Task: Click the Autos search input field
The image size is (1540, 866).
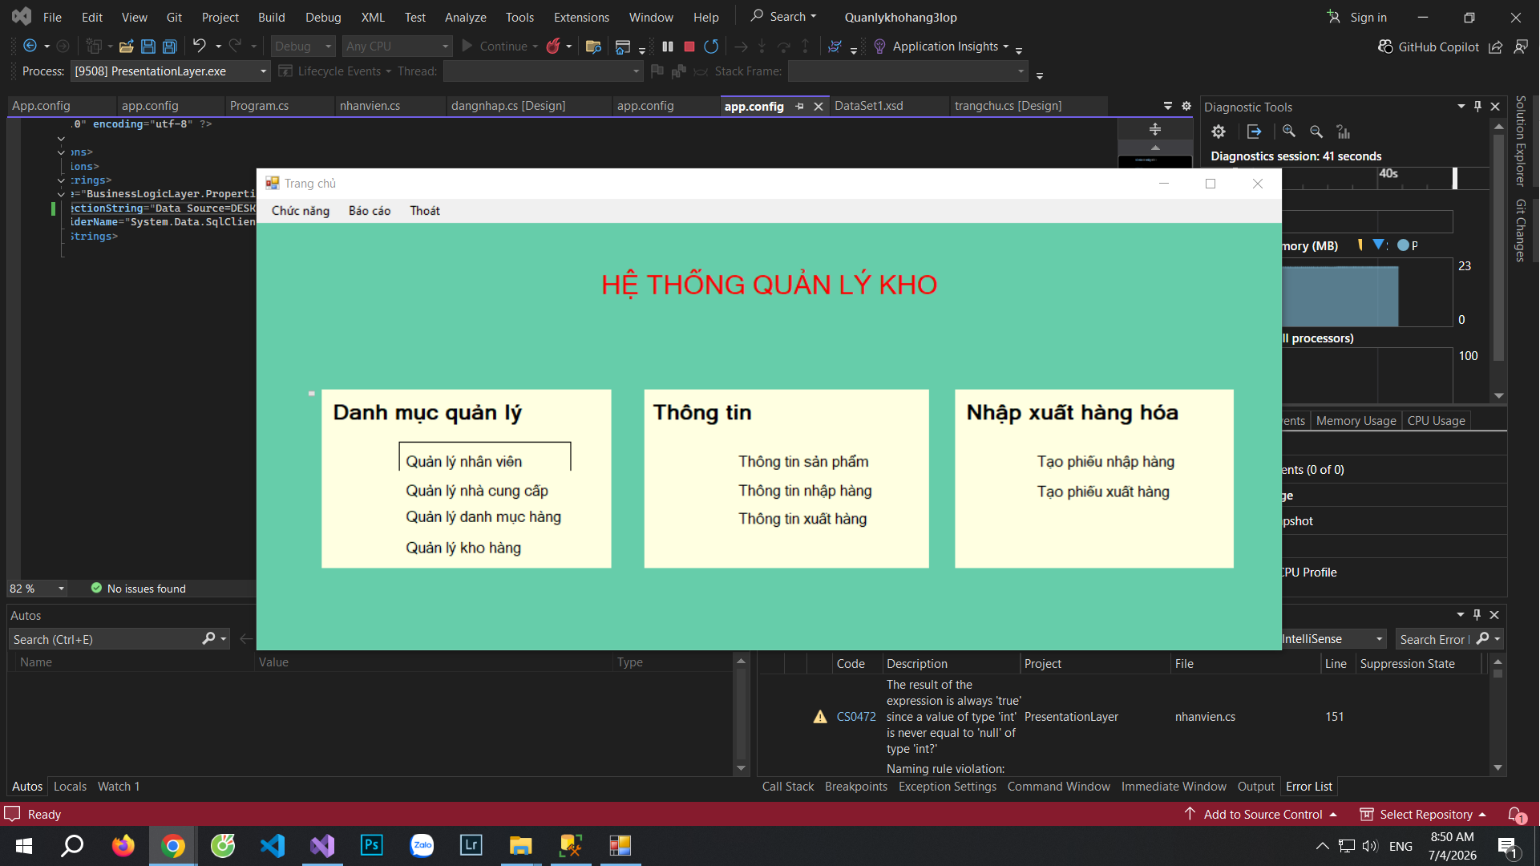Action: pyautogui.click(x=104, y=639)
